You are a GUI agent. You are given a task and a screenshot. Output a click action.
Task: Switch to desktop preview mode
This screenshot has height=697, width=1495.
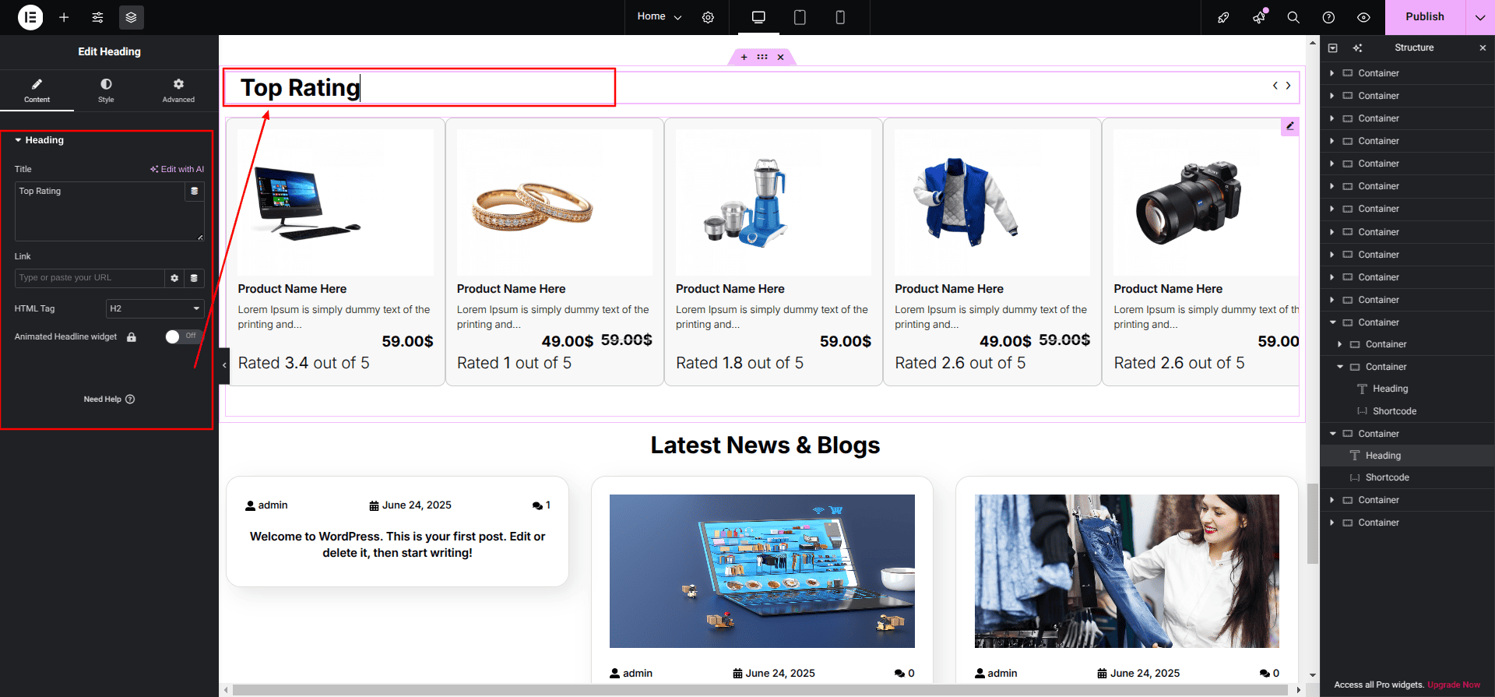click(x=758, y=17)
